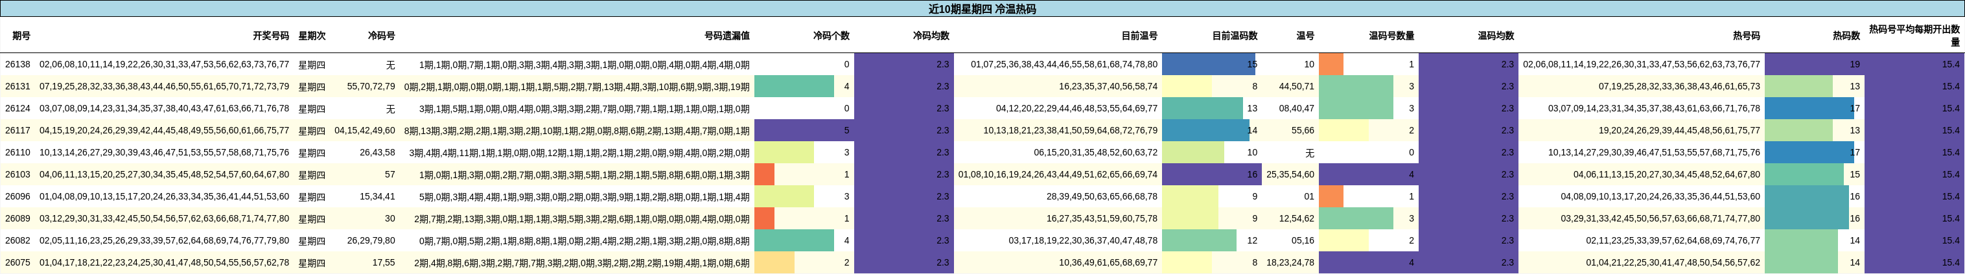Click the '冷码号' column header

click(x=382, y=36)
